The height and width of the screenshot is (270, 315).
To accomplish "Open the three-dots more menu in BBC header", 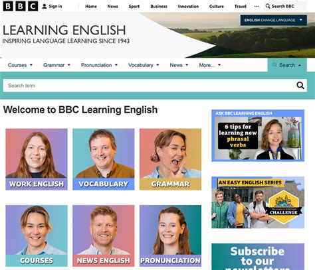I will (257, 6).
